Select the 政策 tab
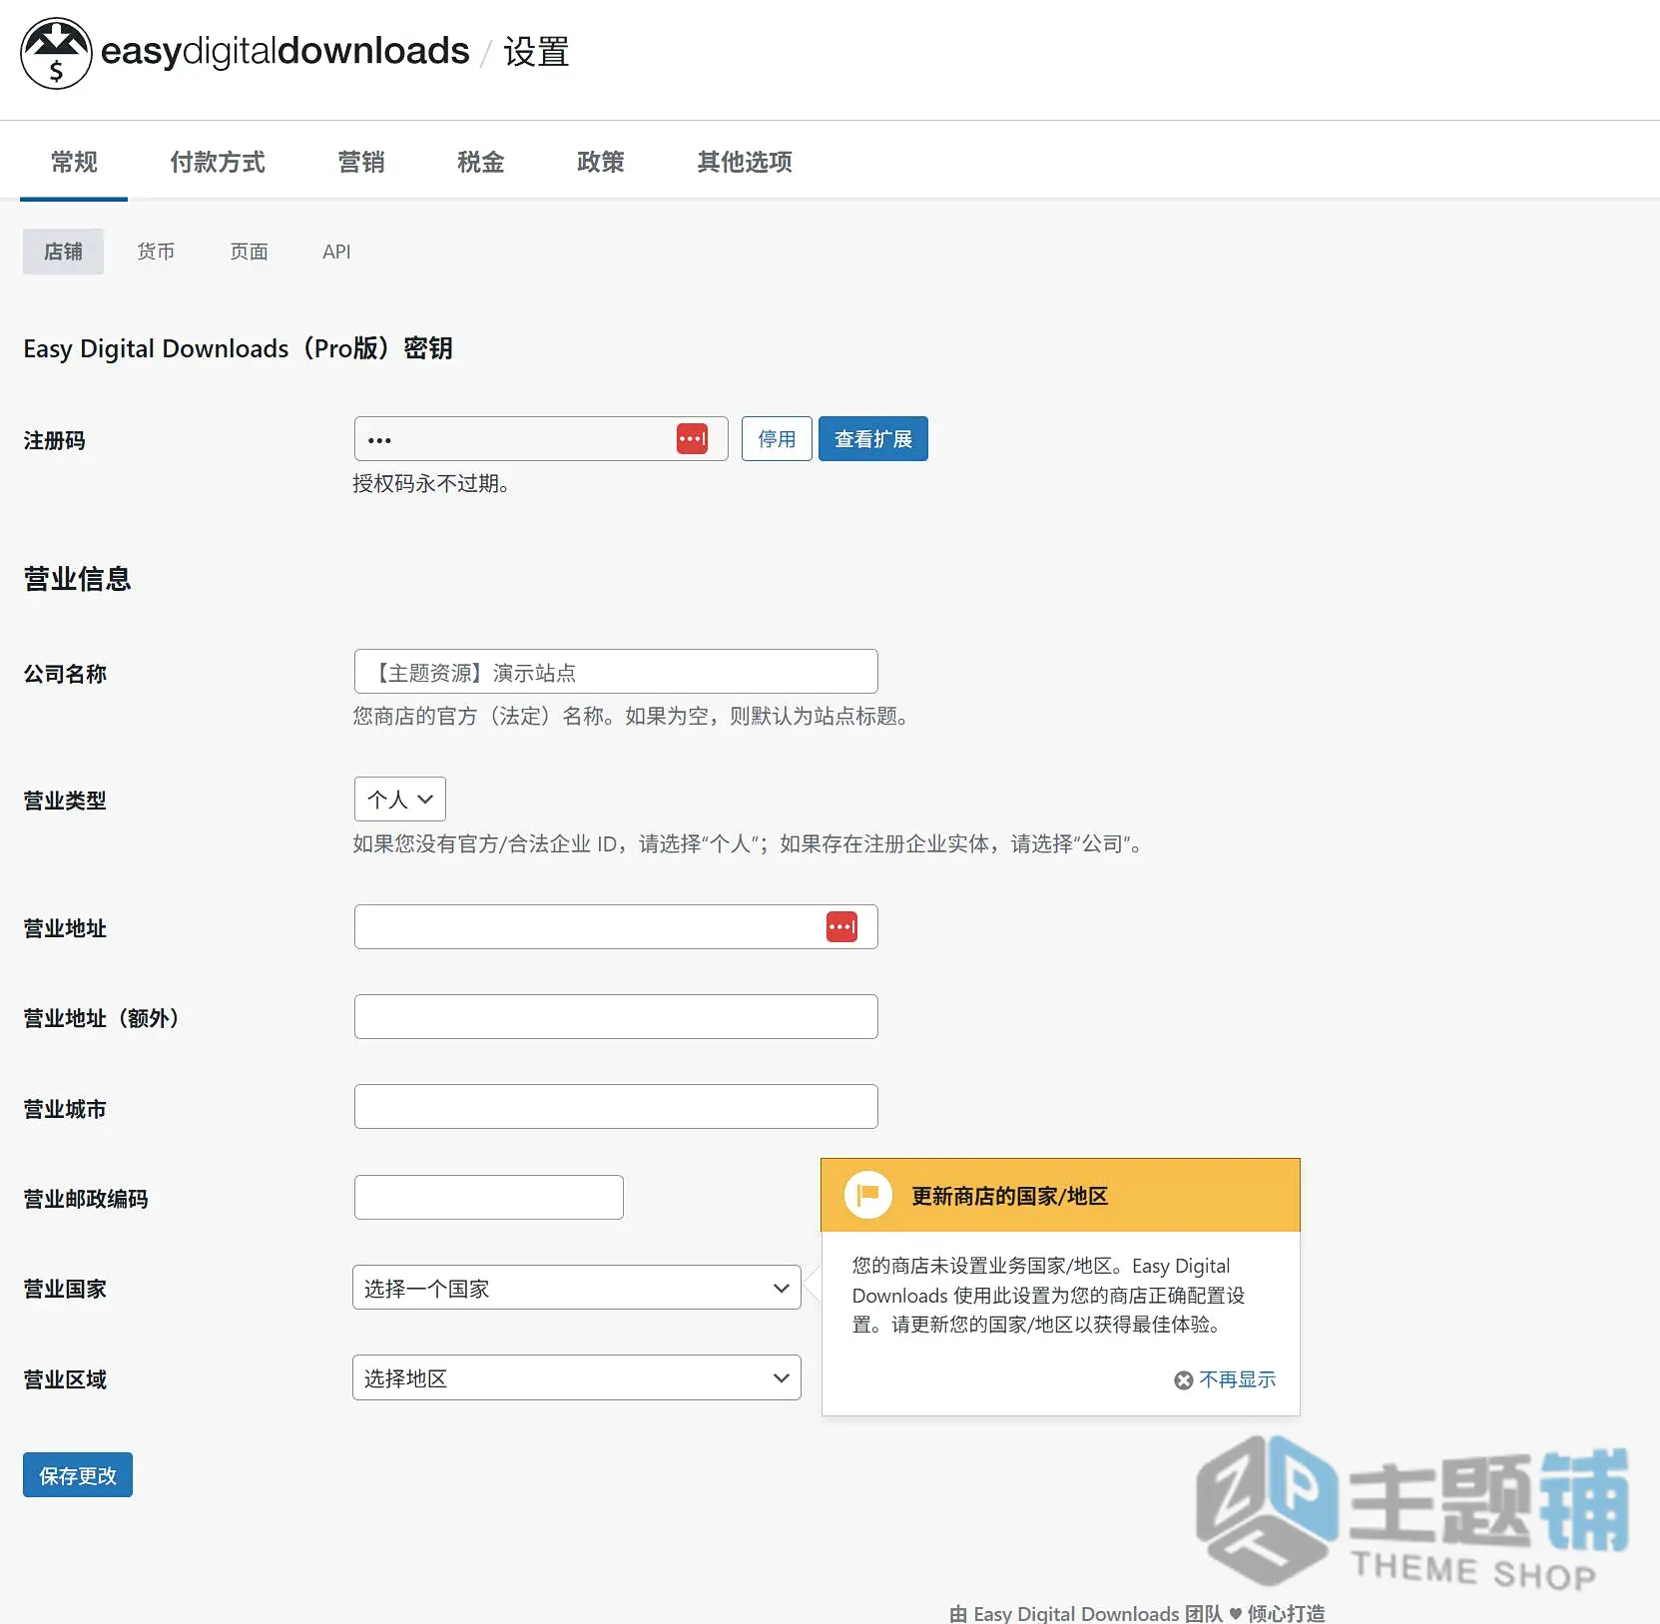Image resolution: width=1660 pixels, height=1624 pixels. [x=601, y=162]
